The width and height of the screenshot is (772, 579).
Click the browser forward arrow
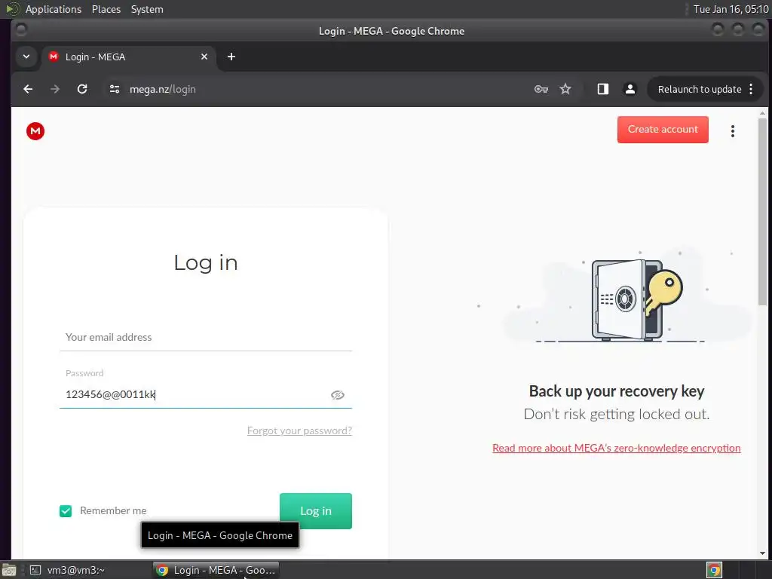54,89
